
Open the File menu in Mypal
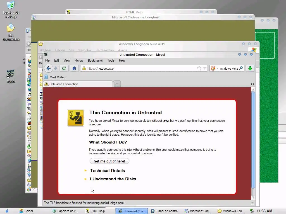(x=47, y=60)
